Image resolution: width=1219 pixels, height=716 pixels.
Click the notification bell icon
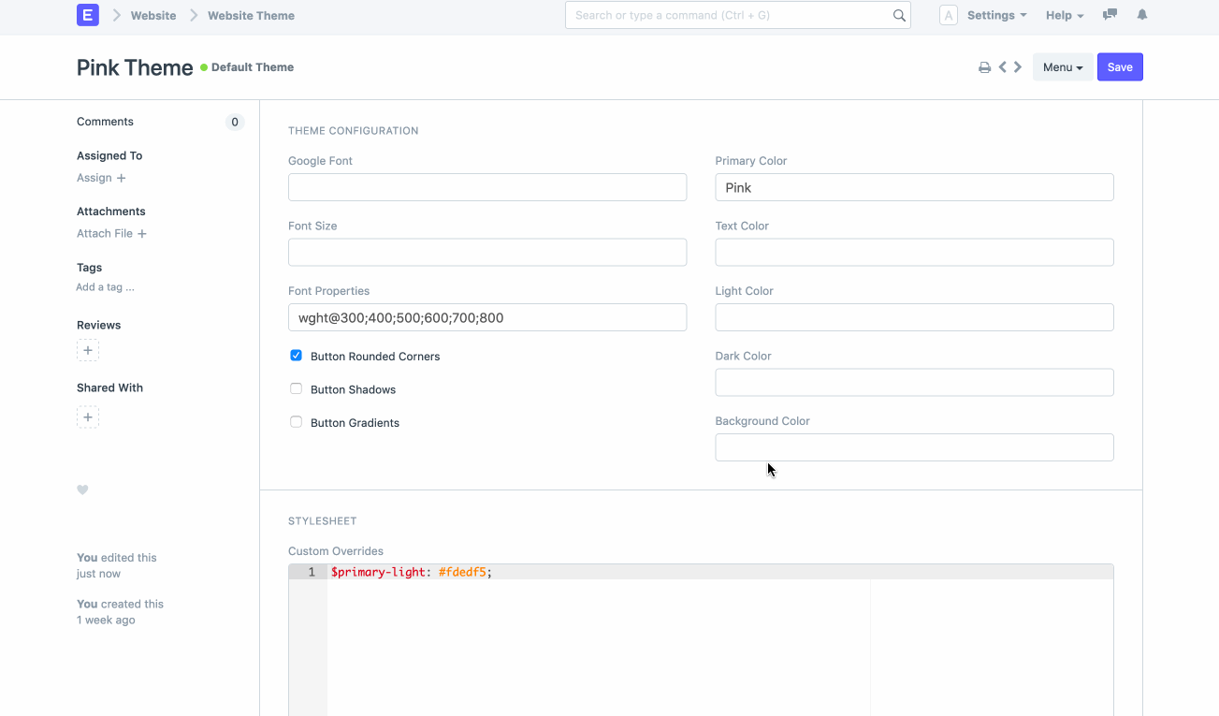[x=1141, y=15]
